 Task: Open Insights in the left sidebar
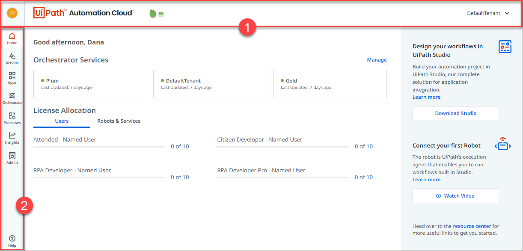coord(12,138)
